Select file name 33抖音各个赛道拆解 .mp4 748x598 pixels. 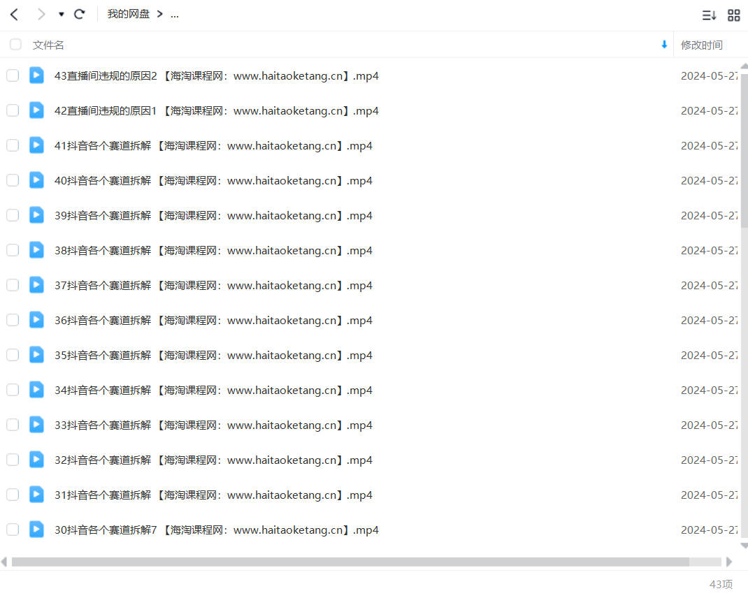(x=213, y=425)
